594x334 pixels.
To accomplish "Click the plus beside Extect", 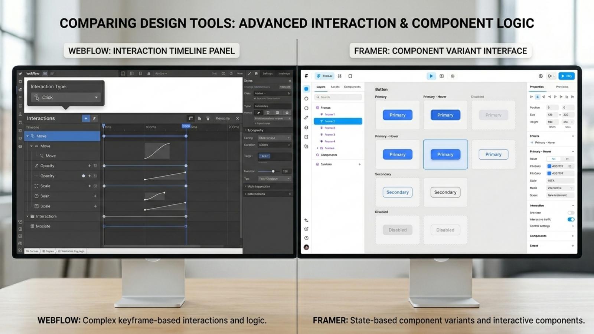I will point(573,246).
